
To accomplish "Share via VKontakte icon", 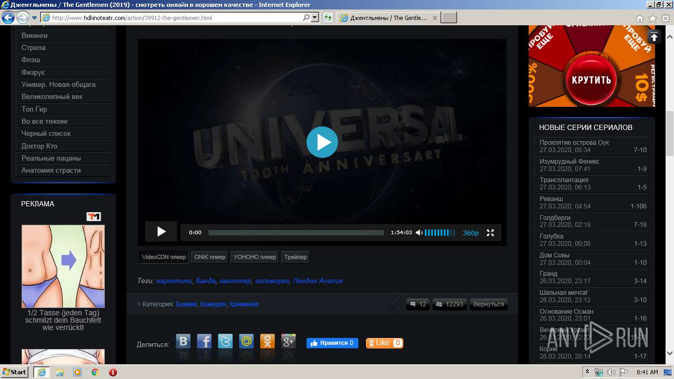I will 183,342.
